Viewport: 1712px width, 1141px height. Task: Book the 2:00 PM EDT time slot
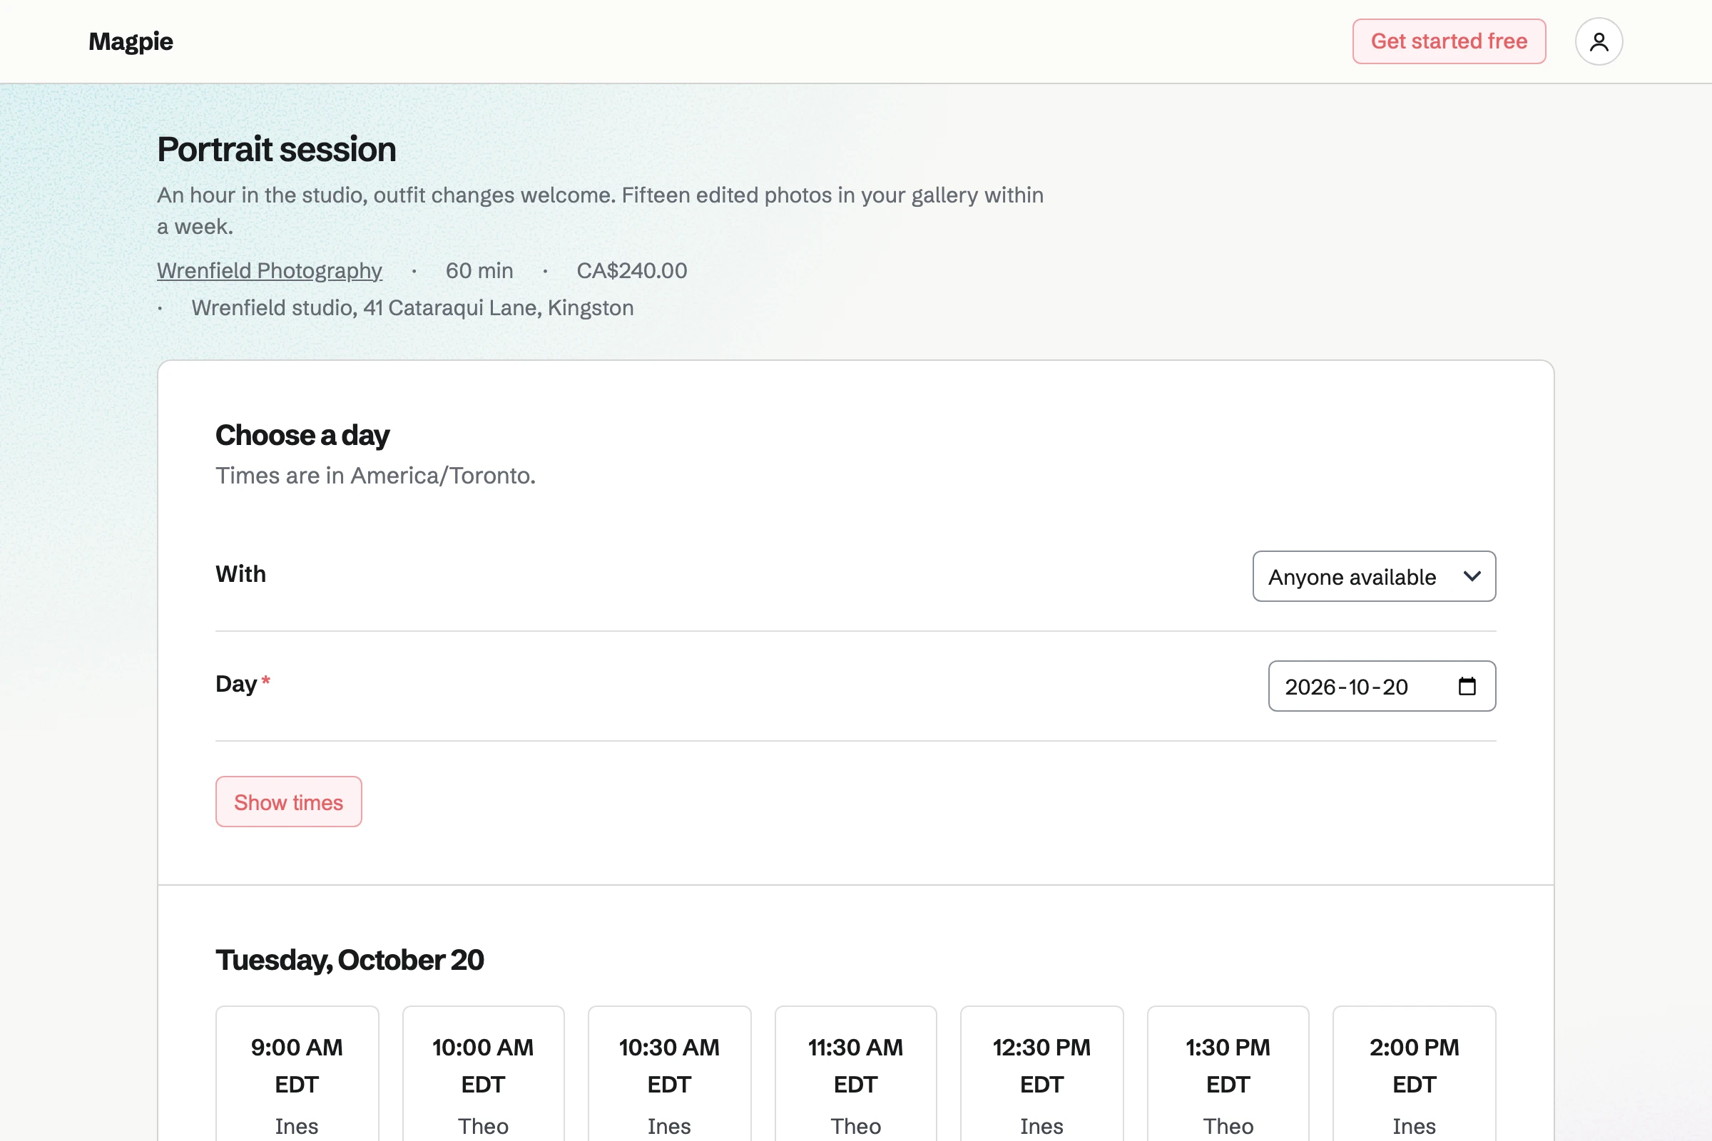tap(1415, 1074)
